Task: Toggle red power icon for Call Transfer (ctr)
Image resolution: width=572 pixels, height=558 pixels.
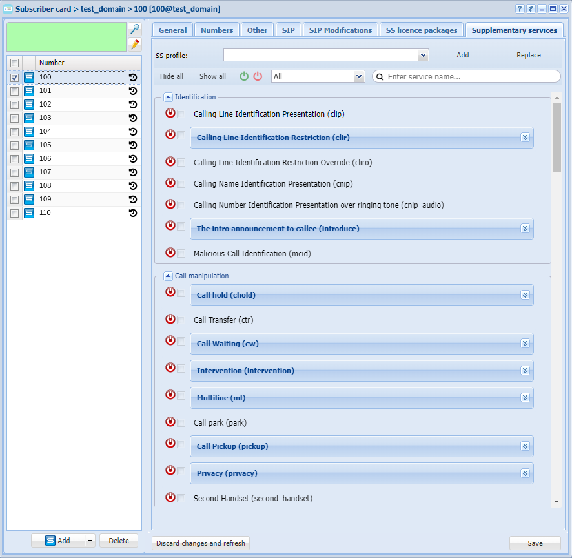Action: pyautogui.click(x=170, y=319)
